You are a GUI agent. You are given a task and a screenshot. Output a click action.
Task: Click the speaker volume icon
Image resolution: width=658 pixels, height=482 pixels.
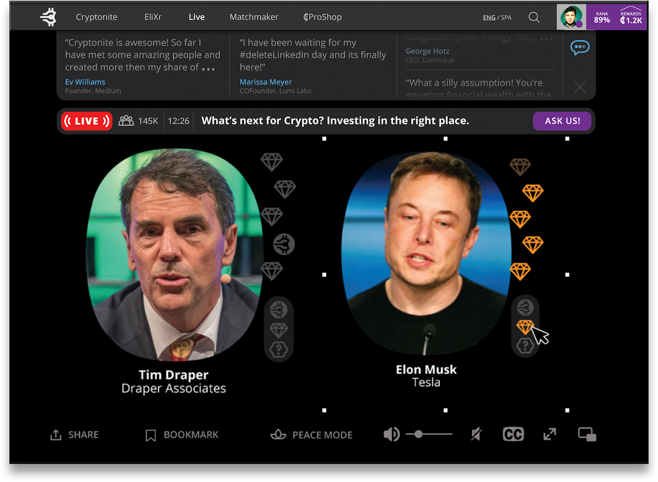click(x=391, y=435)
